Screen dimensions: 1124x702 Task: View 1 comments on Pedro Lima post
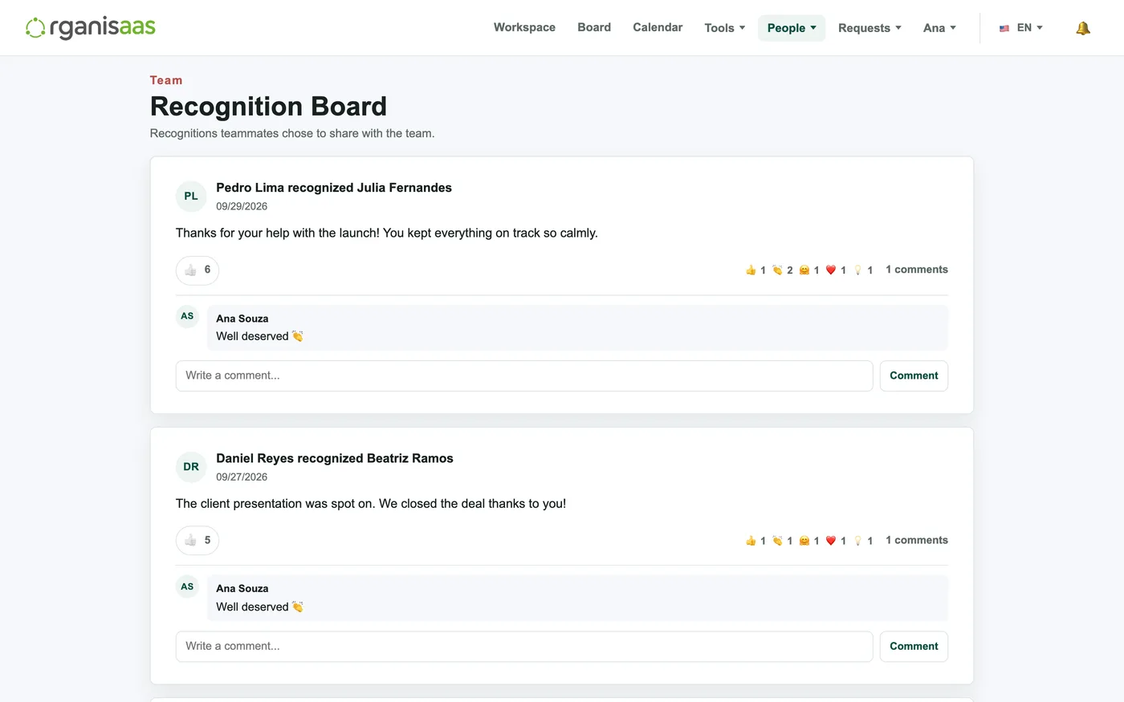click(x=917, y=270)
